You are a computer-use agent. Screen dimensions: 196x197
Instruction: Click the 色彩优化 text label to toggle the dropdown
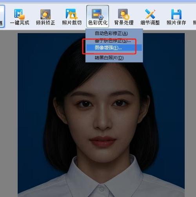pyautogui.click(x=98, y=23)
